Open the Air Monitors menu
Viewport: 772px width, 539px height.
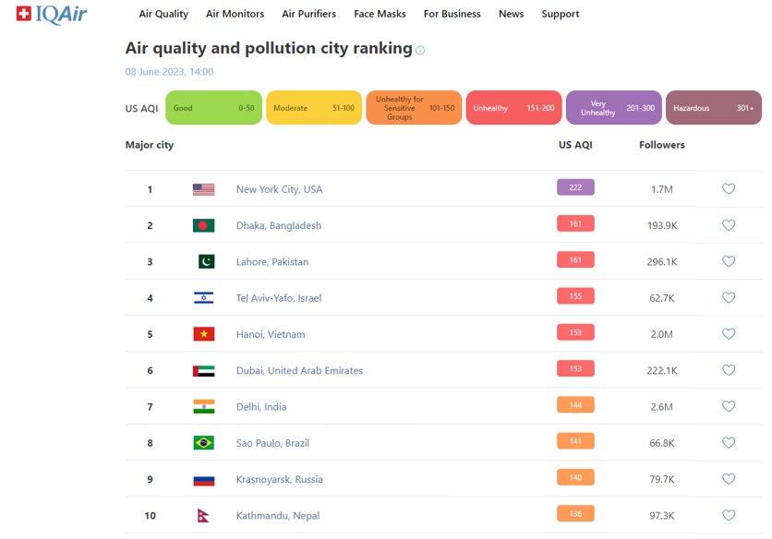coord(235,14)
